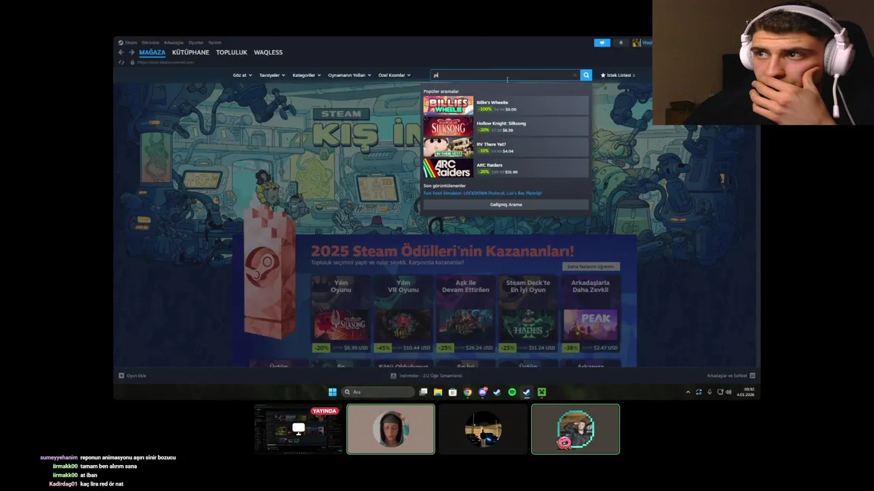The height and width of the screenshot is (491, 874).
Task: Open Microsoft Store on the taskbar
Action: pyautogui.click(x=452, y=392)
